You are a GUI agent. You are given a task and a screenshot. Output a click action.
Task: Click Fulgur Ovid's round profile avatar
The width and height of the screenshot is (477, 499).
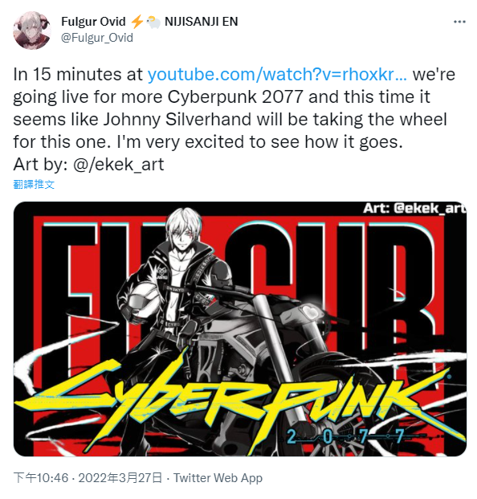click(32, 31)
